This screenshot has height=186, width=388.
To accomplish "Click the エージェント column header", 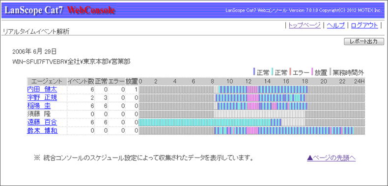I will [x=47, y=81].
